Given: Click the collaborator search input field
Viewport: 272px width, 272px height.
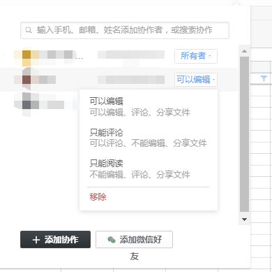Looking at the screenshot, I should tap(125, 30).
